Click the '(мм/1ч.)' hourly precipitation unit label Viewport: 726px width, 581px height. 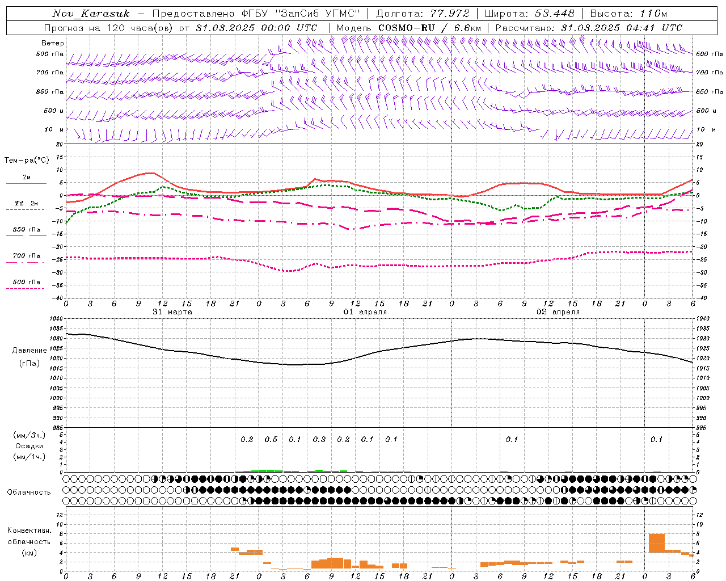tap(29, 457)
